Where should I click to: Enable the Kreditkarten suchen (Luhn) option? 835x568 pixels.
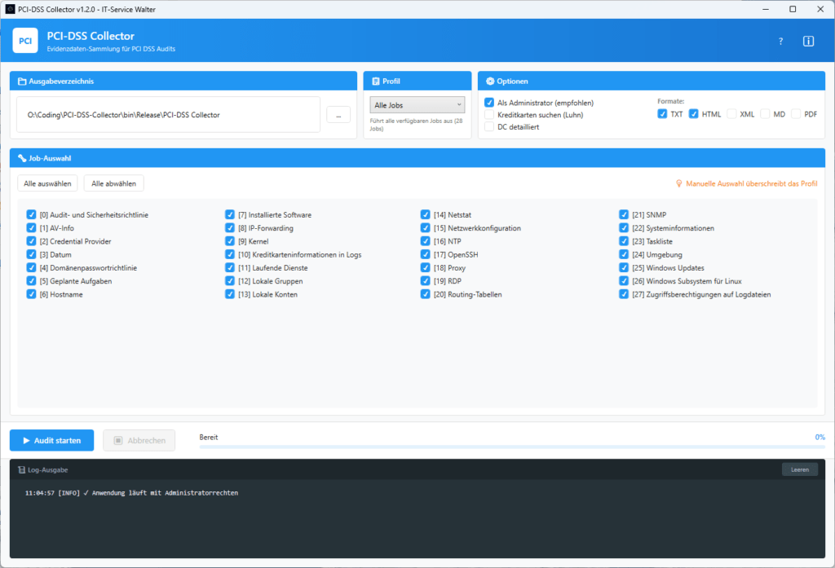490,114
